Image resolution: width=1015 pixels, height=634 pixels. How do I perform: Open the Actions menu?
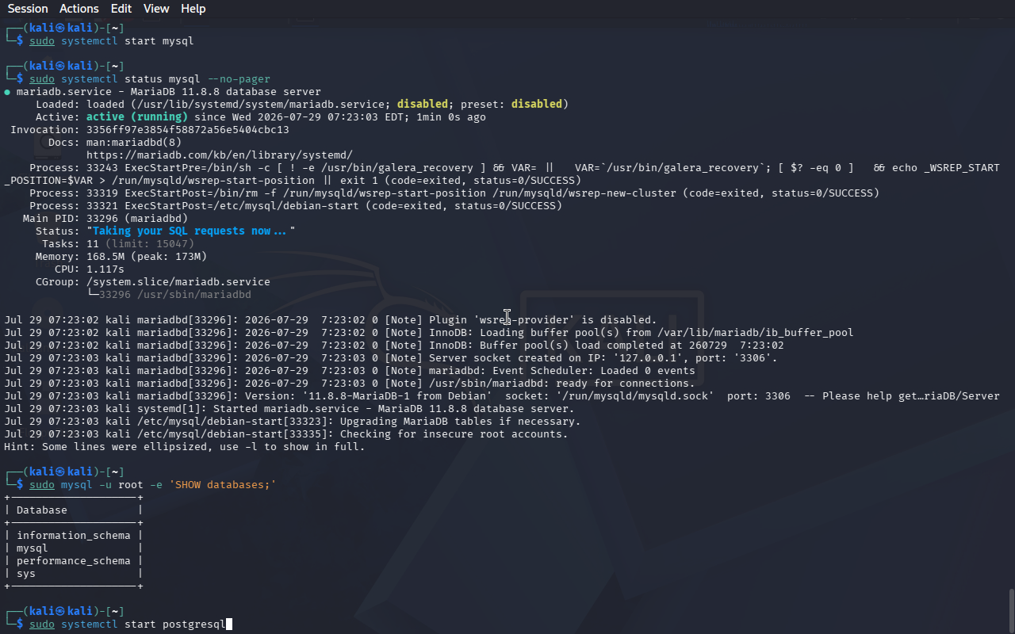pos(79,9)
